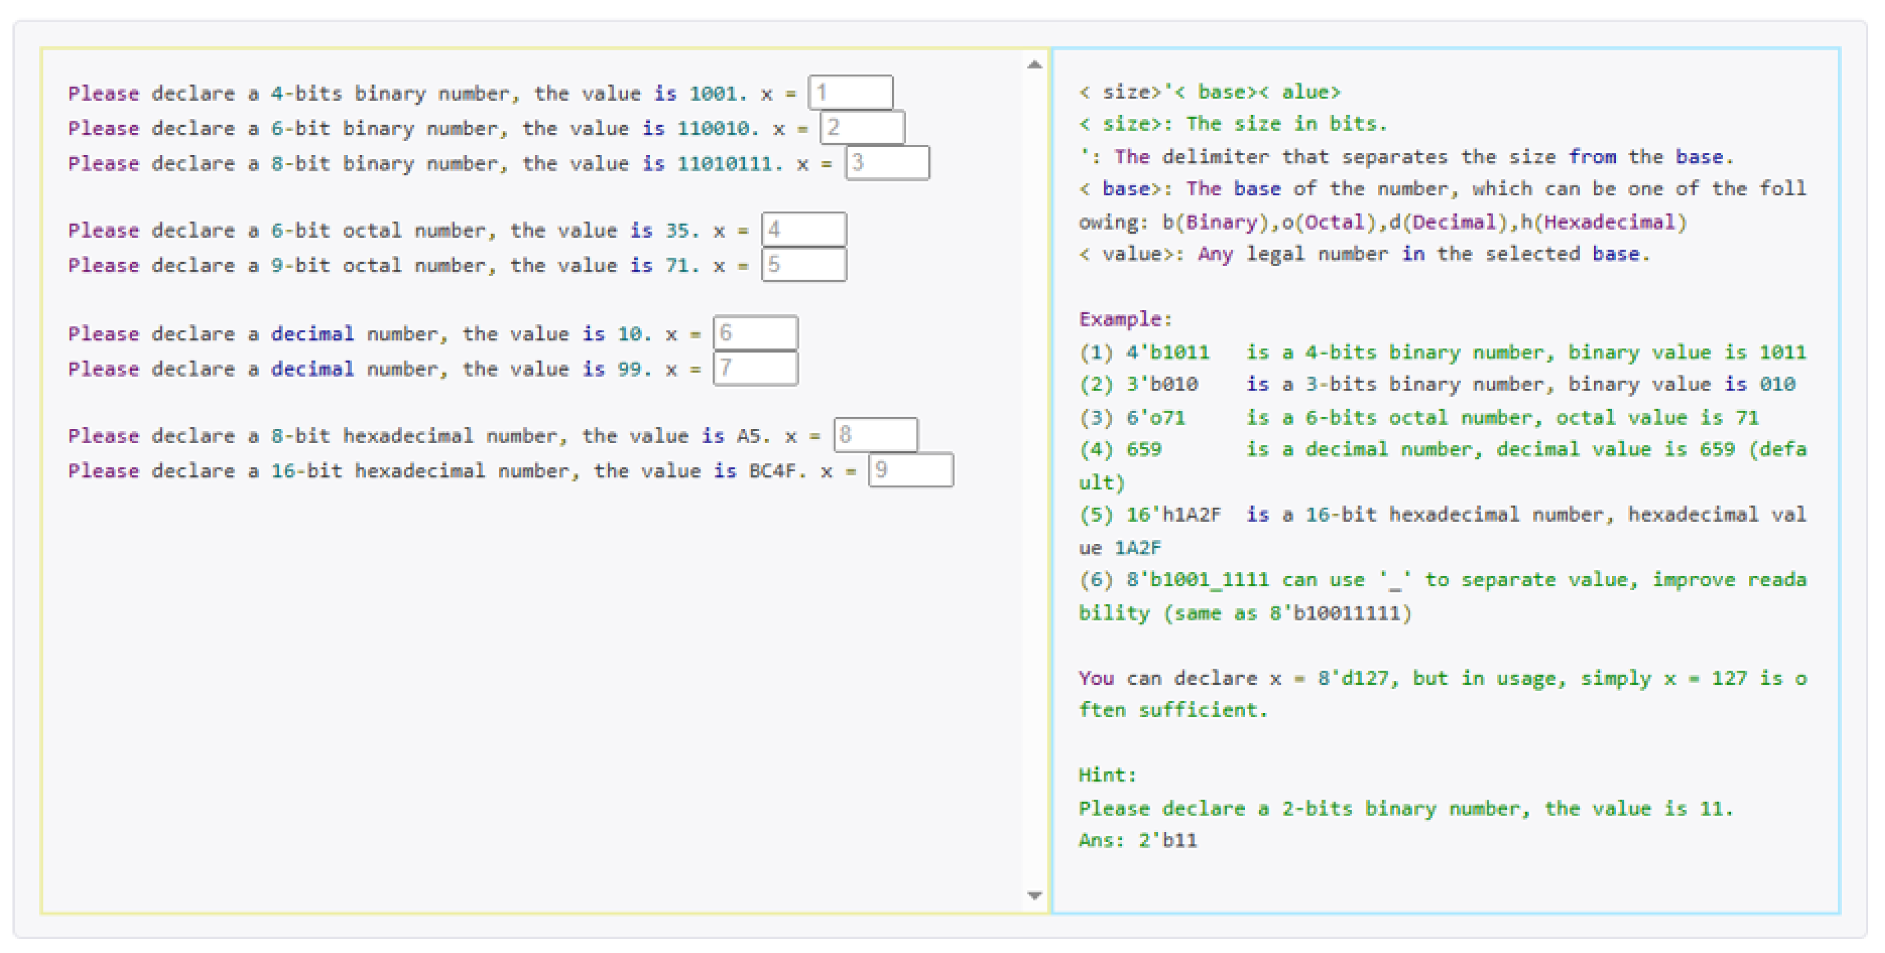Screen dimensions: 1885x953
Task: Click input field 5 for 9-bit octal 71
Action: (x=804, y=265)
